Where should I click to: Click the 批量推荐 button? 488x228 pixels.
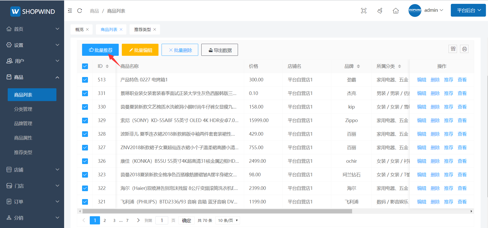tap(100, 50)
